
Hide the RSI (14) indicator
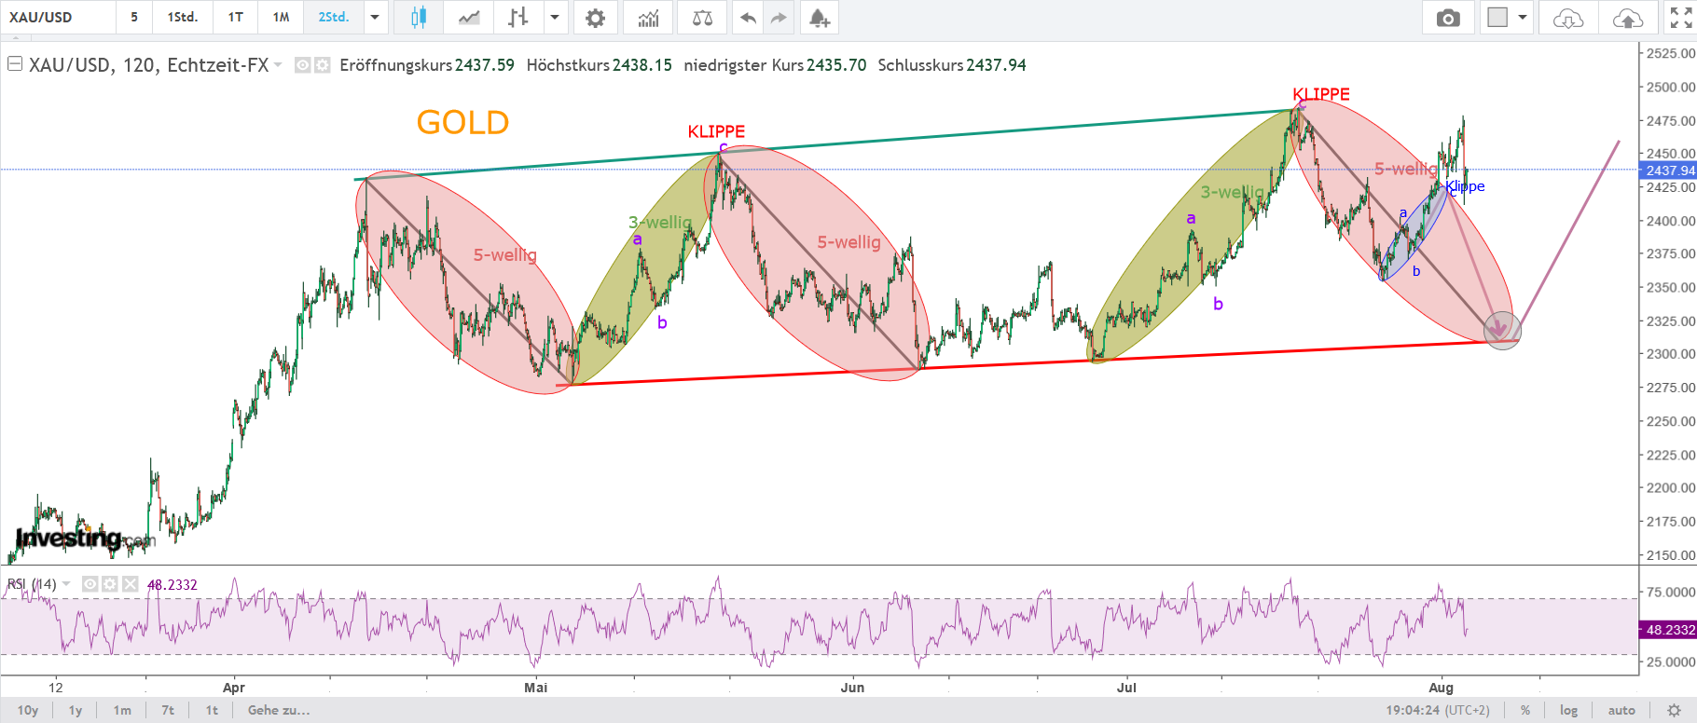[90, 584]
